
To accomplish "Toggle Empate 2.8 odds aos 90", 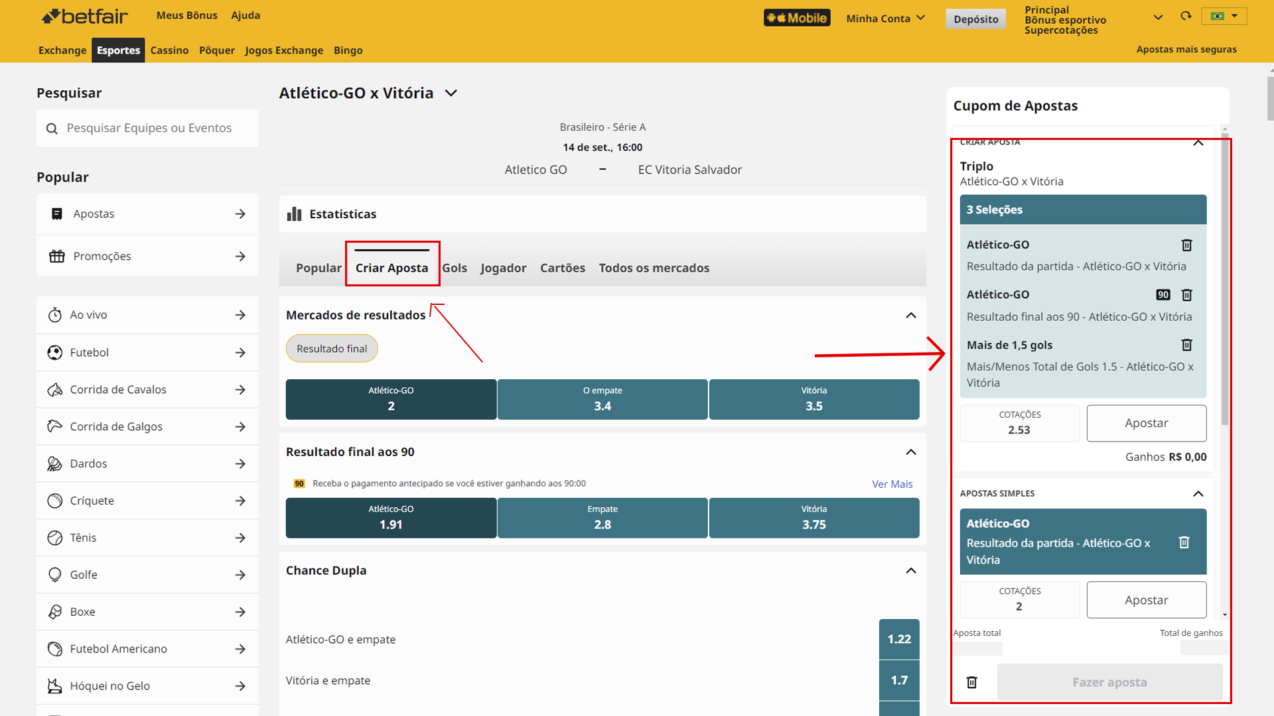I will coord(602,518).
